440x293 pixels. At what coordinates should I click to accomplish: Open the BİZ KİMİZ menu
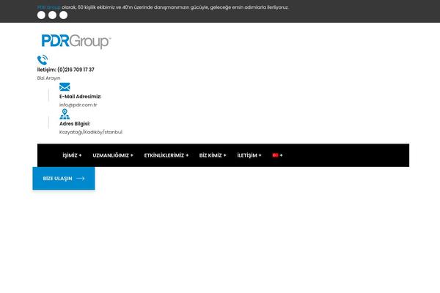point(213,155)
